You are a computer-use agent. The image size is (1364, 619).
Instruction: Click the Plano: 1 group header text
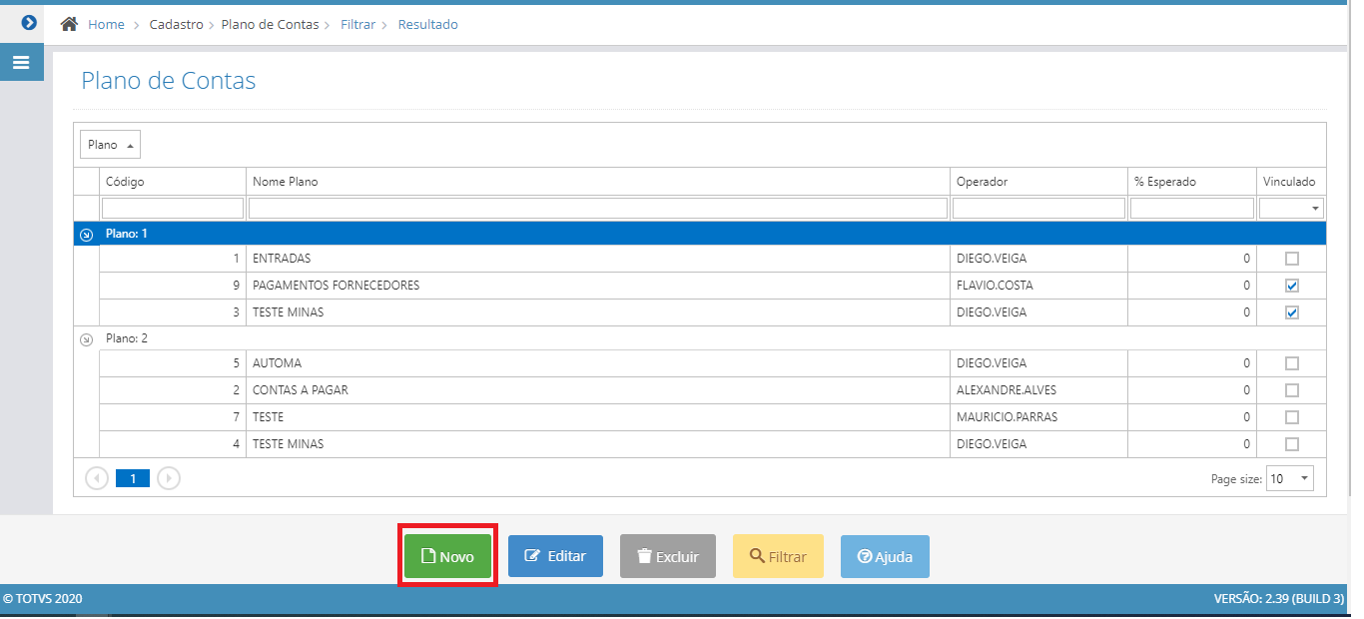click(x=126, y=234)
